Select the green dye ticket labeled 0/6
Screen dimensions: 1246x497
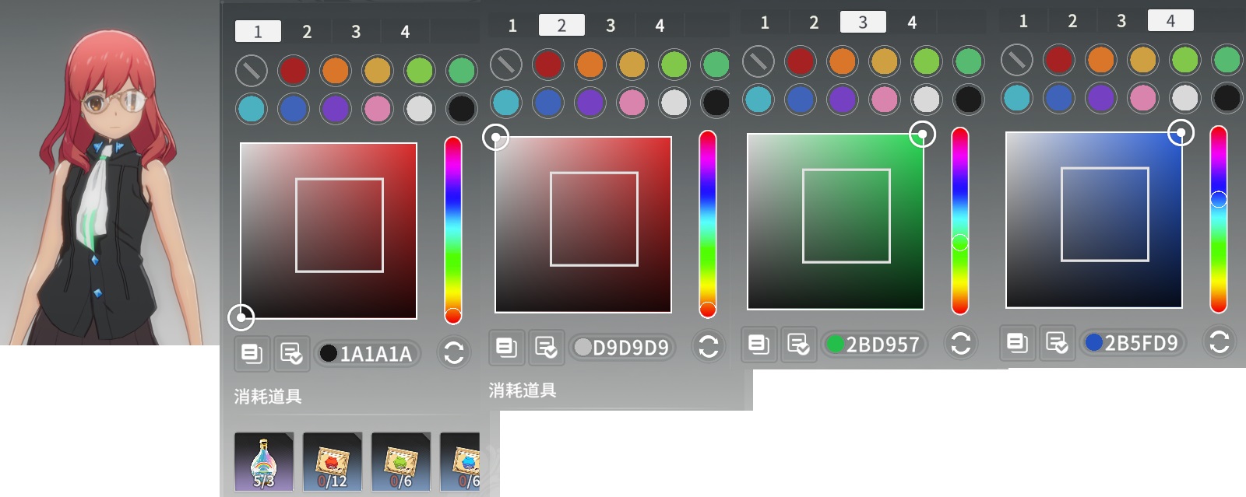(401, 462)
